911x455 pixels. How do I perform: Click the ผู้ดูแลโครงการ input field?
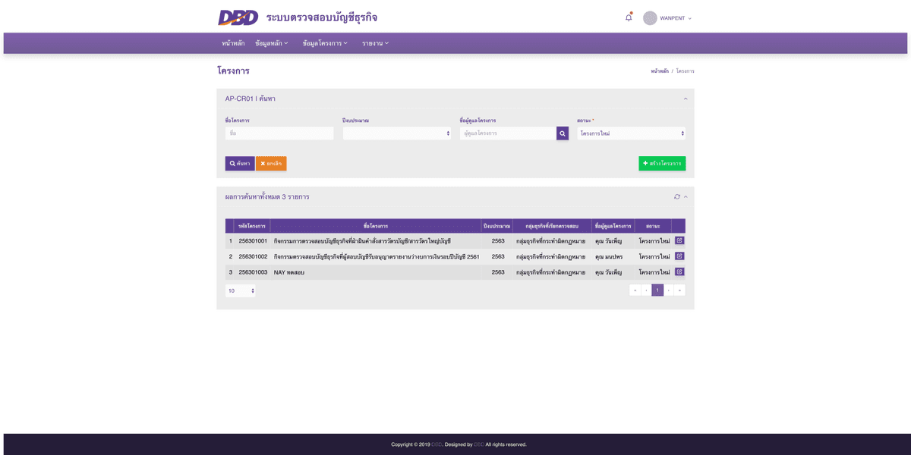(508, 133)
